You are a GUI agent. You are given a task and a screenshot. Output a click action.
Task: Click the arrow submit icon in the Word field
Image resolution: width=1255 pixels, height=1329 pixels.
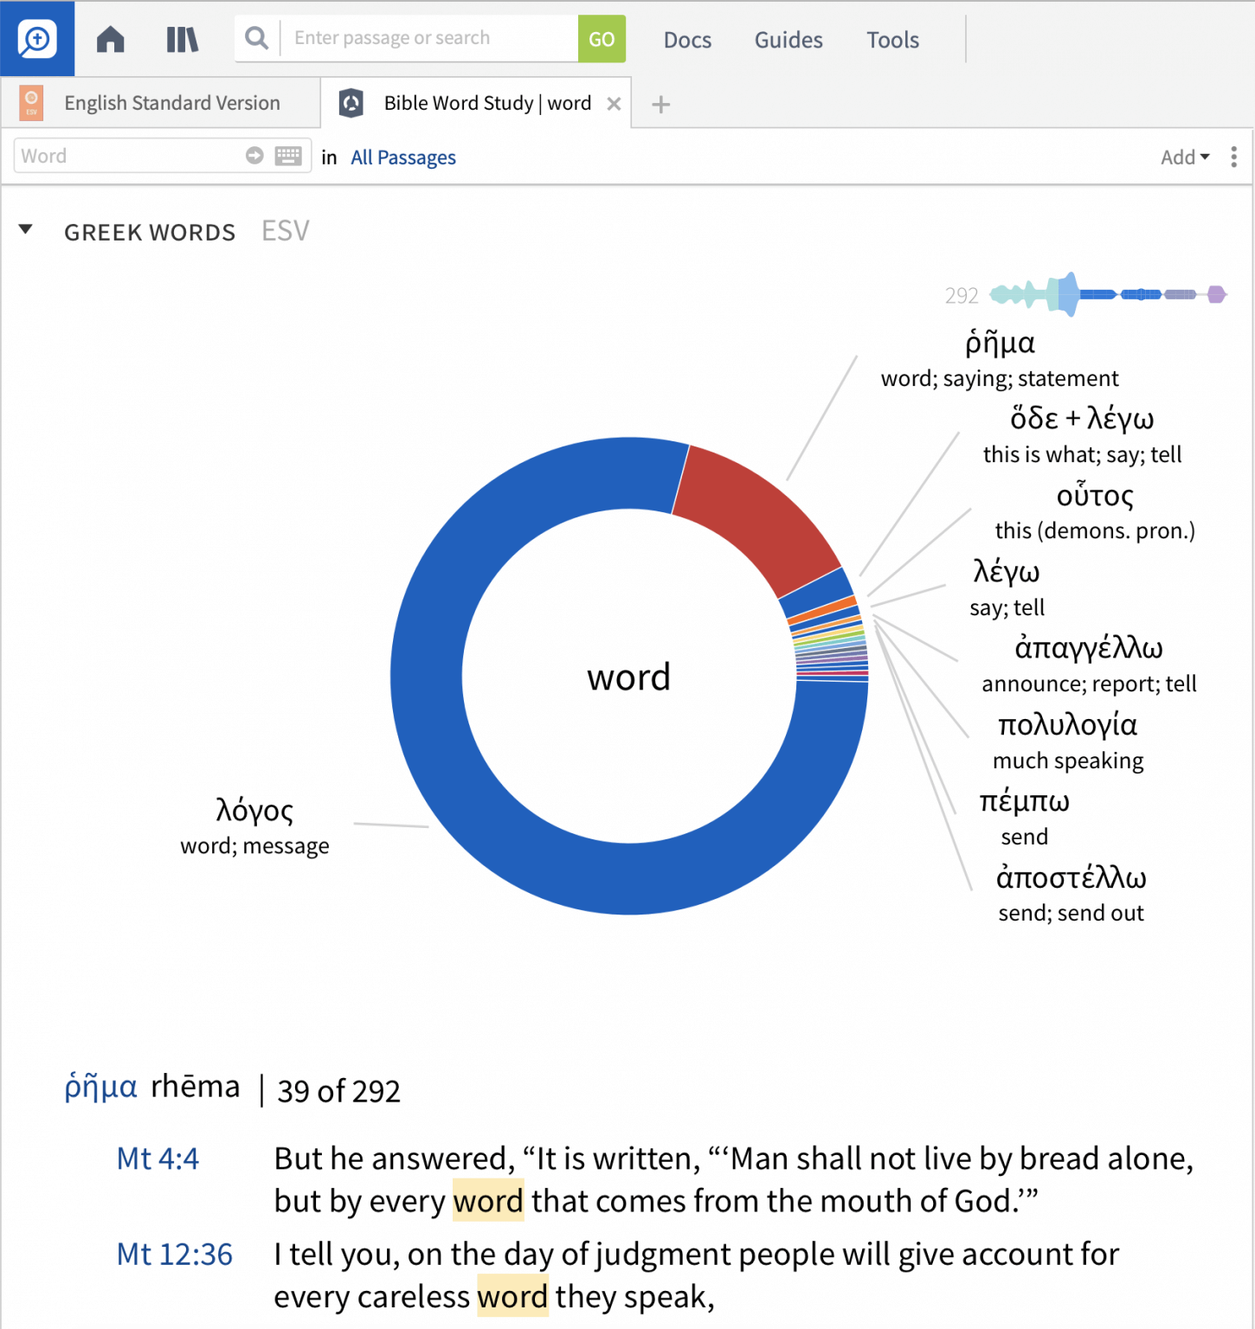(x=254, y=156)
